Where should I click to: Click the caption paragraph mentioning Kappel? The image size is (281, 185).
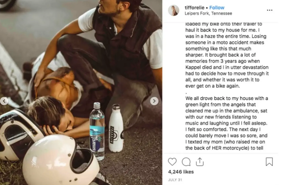point(227,55)
